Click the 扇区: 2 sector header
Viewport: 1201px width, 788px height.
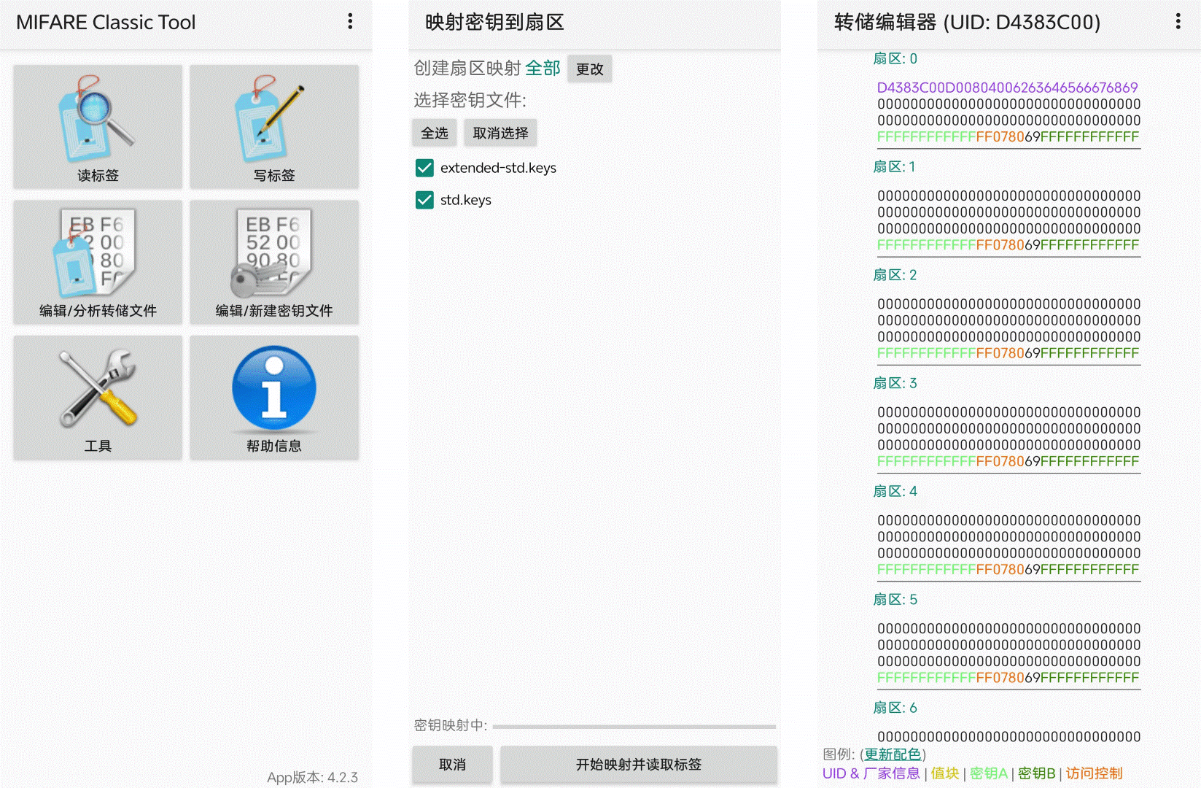pos(895,275)
